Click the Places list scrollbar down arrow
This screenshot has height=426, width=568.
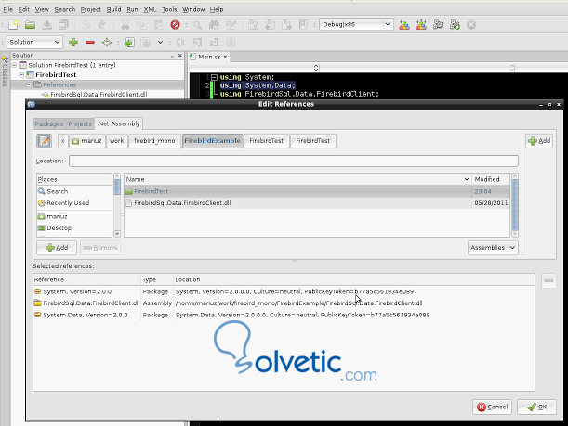(117, 234)
